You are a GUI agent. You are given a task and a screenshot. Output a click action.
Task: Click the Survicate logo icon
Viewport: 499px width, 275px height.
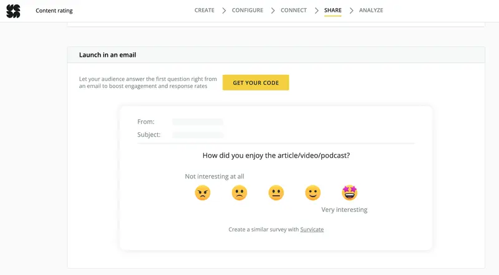click(13, 11)
